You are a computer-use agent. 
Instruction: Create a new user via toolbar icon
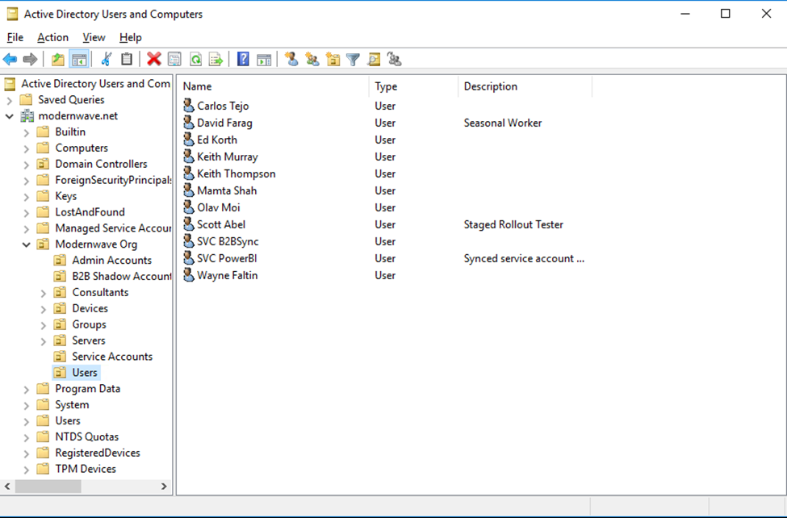(291, 59)
